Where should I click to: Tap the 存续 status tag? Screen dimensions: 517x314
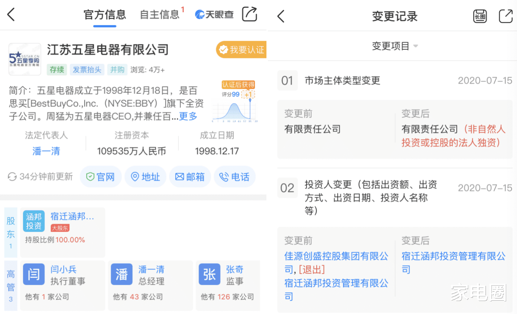click(x=57, y=69)
